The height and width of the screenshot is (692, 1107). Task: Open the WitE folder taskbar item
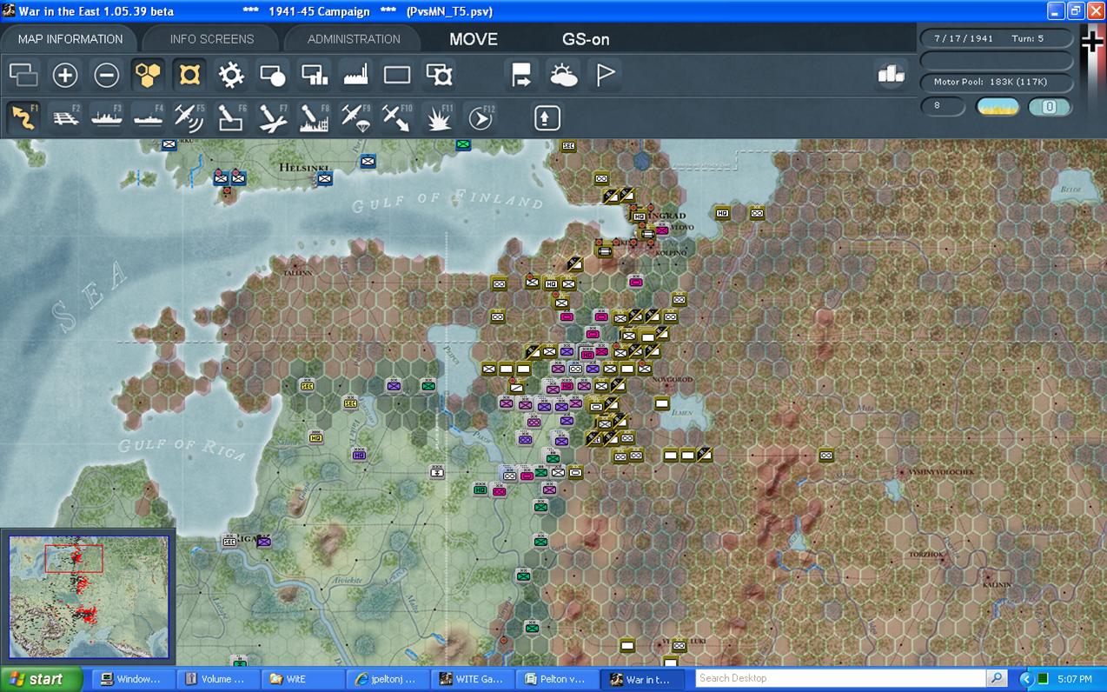(x=301, y=679)
